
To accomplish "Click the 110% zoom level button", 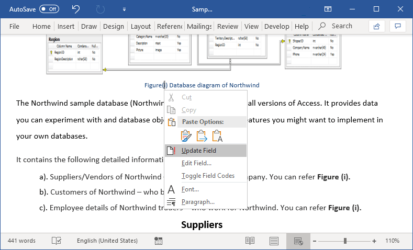I will (x=393, y=241).
